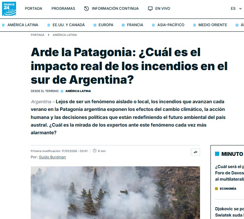The image size is (244, 219).
Task: Open the Programas menu
Action: [x=63, y=8]
